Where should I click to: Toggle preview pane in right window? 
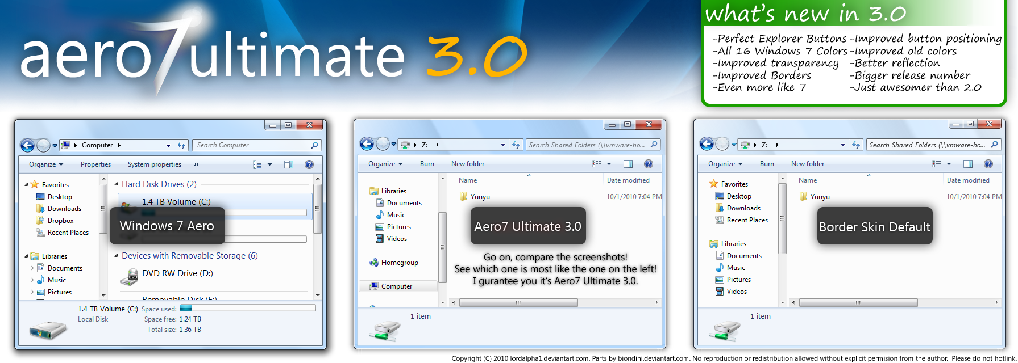(968, 164)
